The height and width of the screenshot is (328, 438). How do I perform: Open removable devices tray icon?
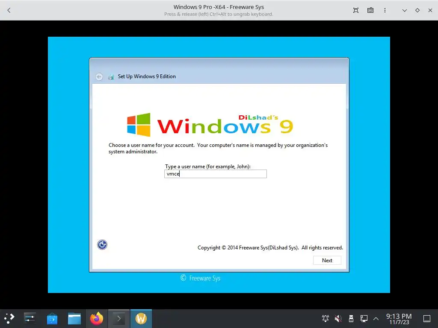click(351, 318)
